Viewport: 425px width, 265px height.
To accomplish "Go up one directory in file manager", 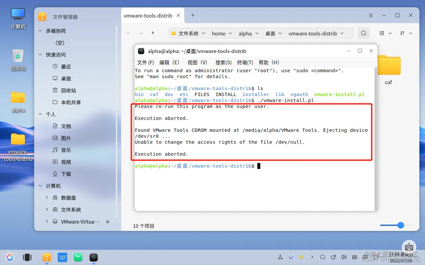I will (153, 33).
